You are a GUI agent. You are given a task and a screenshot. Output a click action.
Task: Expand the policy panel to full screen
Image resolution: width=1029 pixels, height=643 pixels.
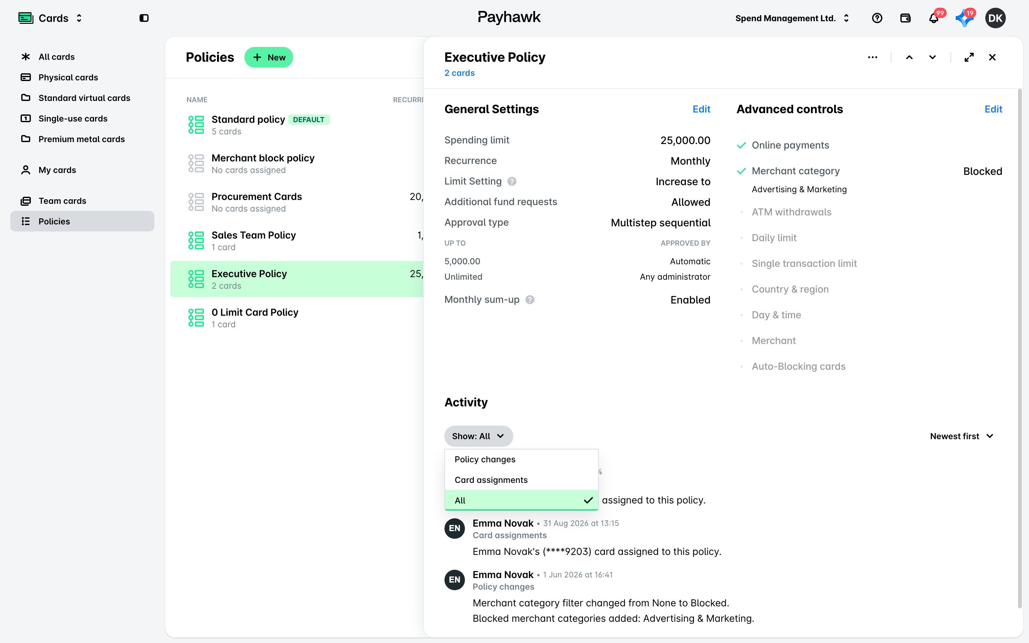coord(969,57)
